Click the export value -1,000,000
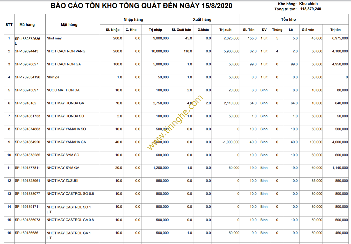Image resolution: width=351 pixels, height=244 pixels. click(x=231, y=142)
